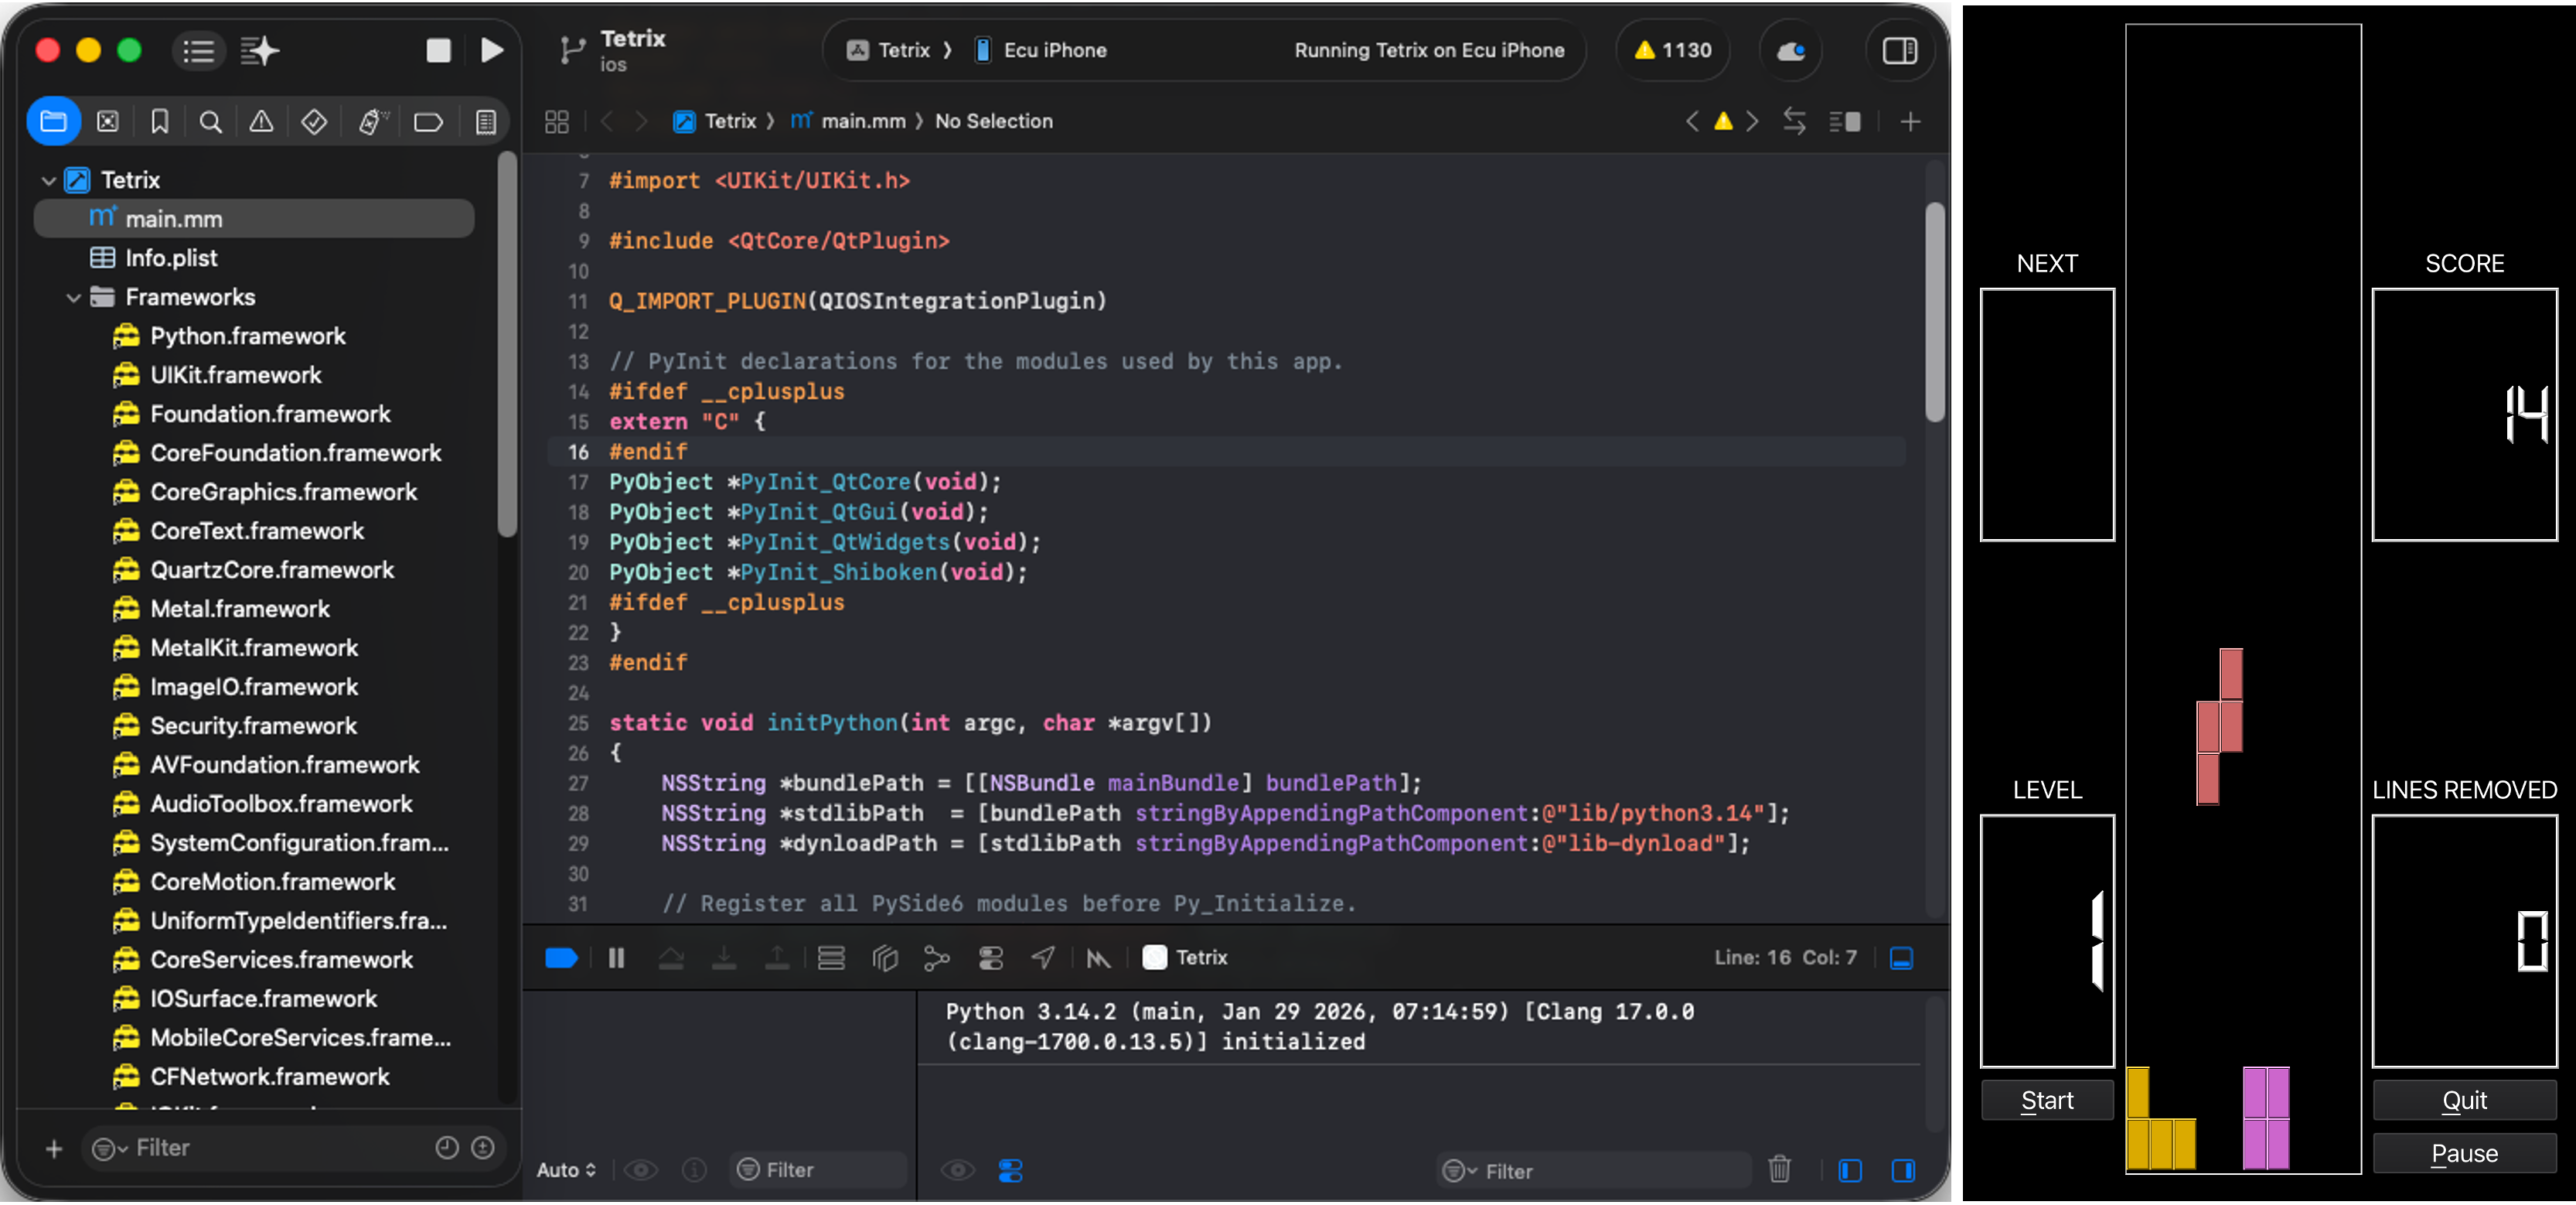The width and height of the screenshot is (2576, 1205).
Task: Open the Find navigator
Action: coord(210,122)
